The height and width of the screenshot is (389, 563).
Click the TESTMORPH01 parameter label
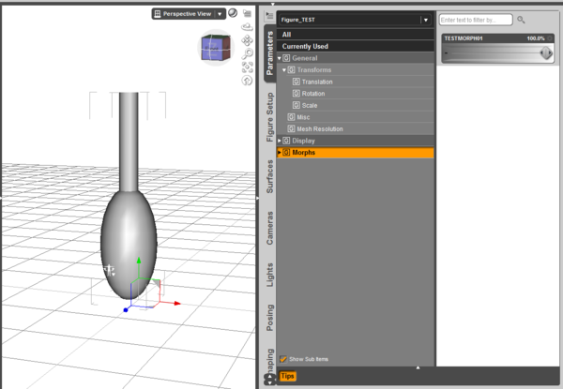coord(464,38)
